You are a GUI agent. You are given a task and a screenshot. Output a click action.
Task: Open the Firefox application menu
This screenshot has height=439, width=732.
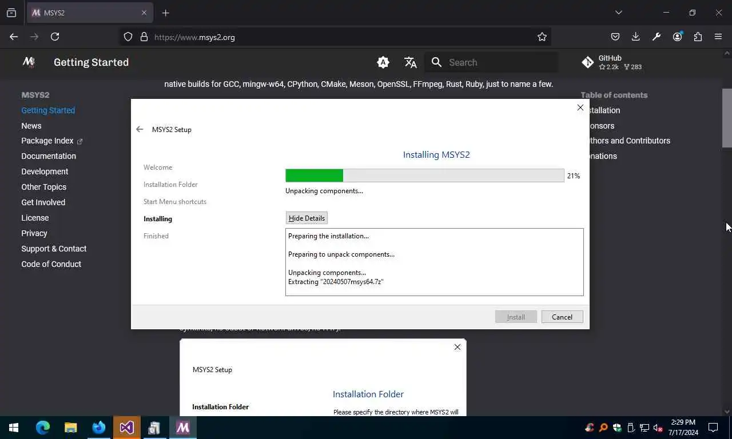[x=718, y=37]
